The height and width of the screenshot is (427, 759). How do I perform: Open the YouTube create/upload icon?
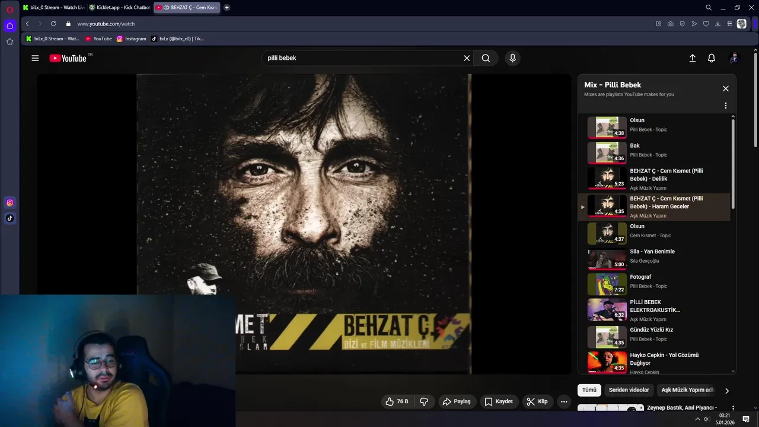(692, 58)
